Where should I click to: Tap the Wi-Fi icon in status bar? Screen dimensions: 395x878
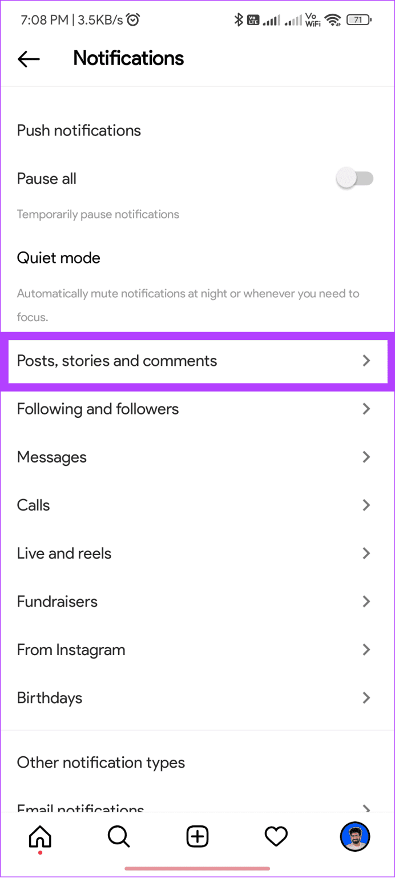coord(333,19)
